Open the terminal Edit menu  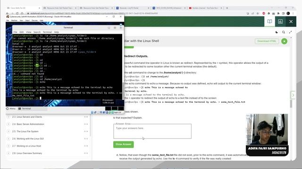click(x=22, y=32)
